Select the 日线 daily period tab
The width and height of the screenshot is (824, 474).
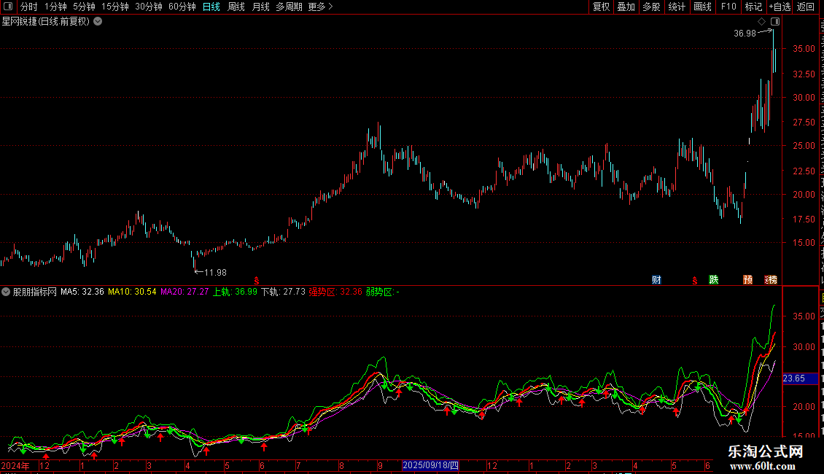coord(211,7)
